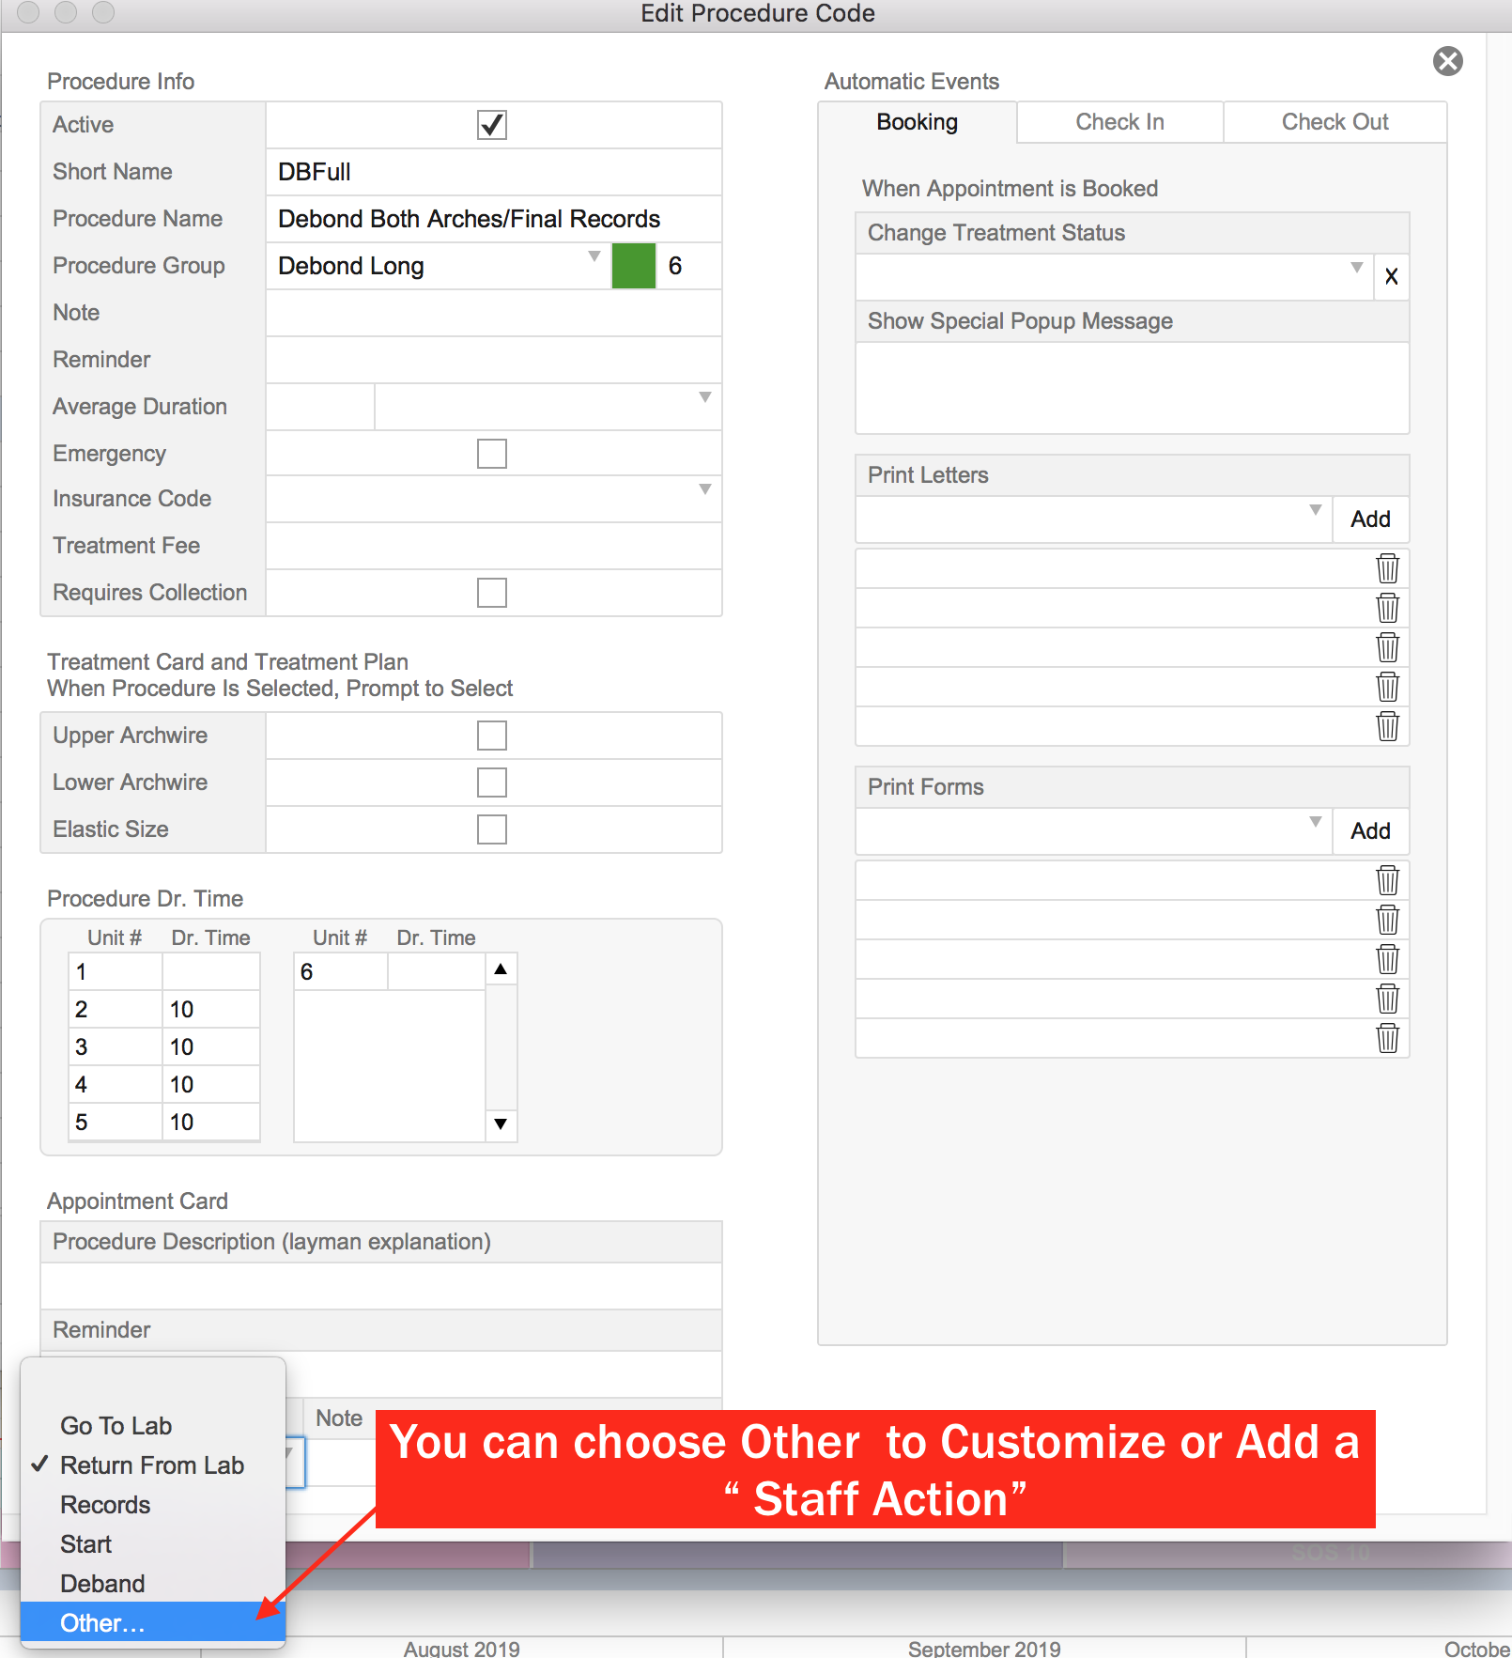The height and width of the screenshot is (1658, 1512).
Task: Click trash icon on third Print Letters row
Action: tap(1387, 648)
